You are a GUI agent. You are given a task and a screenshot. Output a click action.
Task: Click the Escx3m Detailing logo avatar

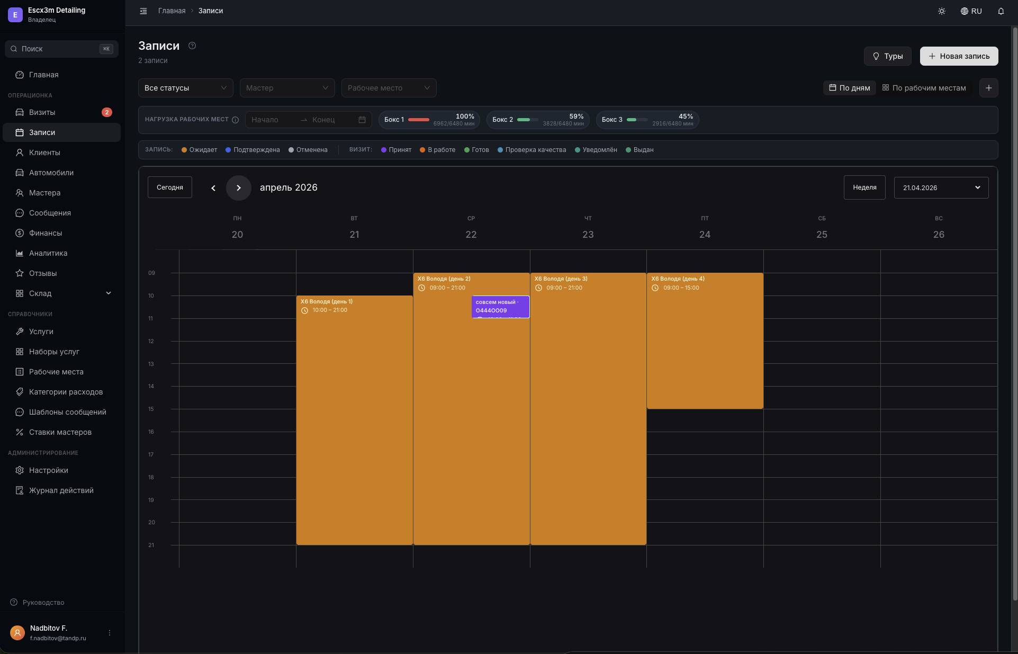pyautogui.click(x=15, y=15)
